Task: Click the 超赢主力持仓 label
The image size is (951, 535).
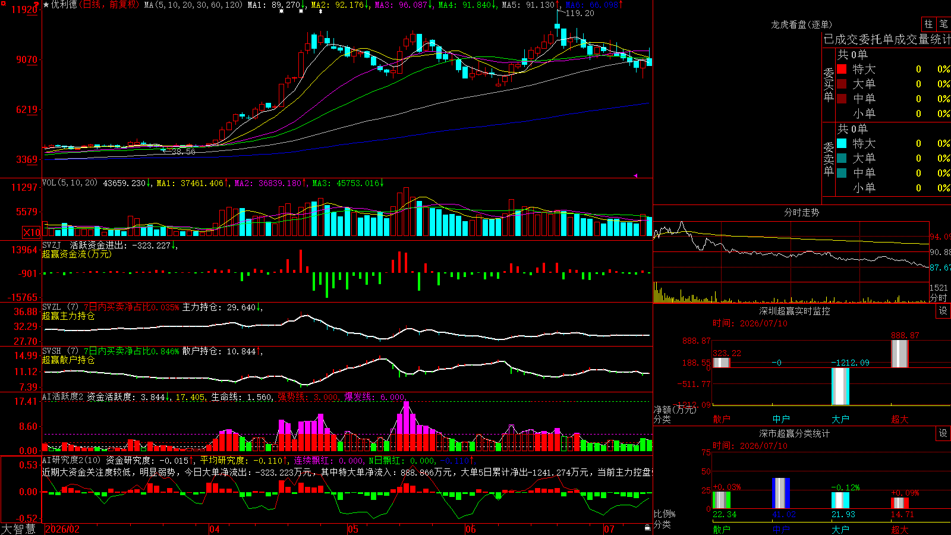Action: pyautogui.click(x=68, y=316)
